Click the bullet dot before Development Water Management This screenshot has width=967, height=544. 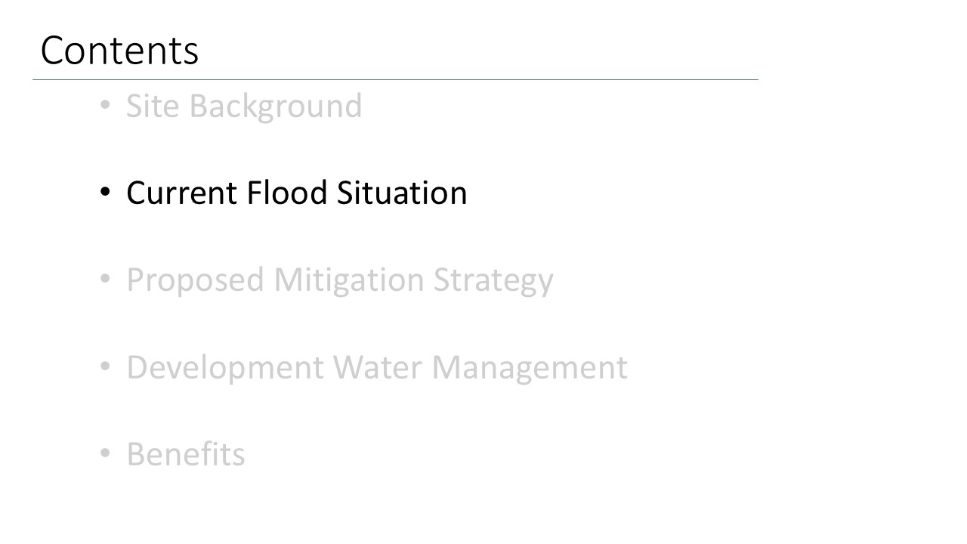coord(106,367)
